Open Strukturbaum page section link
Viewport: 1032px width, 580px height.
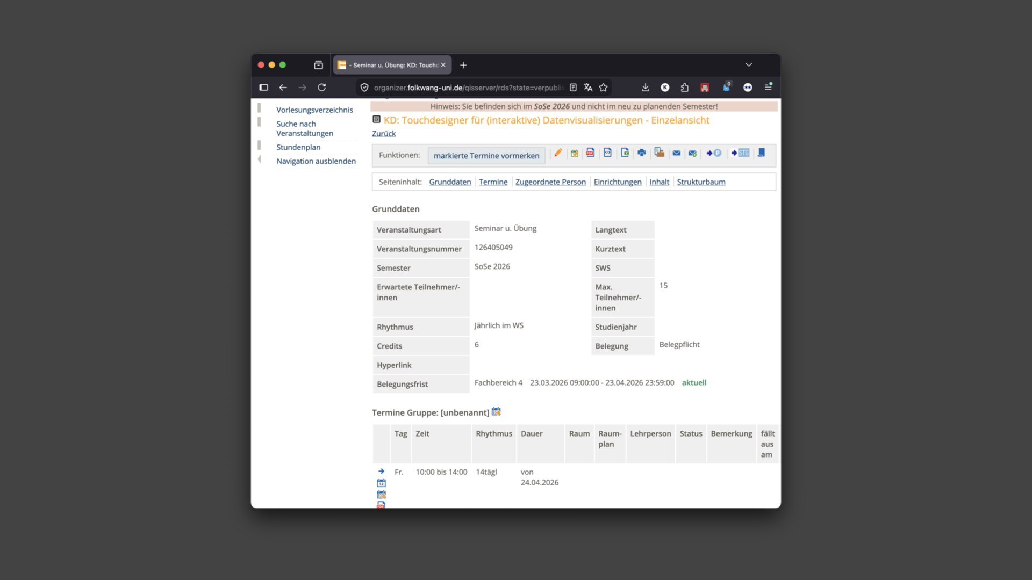(x=701, y=182)
